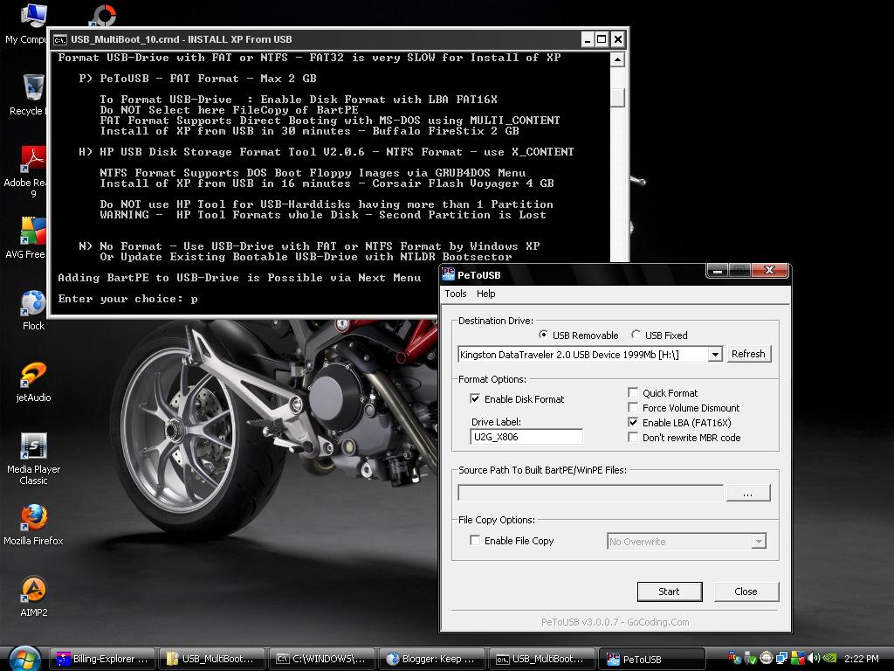Switch to USB_MultiBoot cmd taskbar button
Image resolution: width=894 pixels, height=671 pixels.
click(x=541, y=659)
